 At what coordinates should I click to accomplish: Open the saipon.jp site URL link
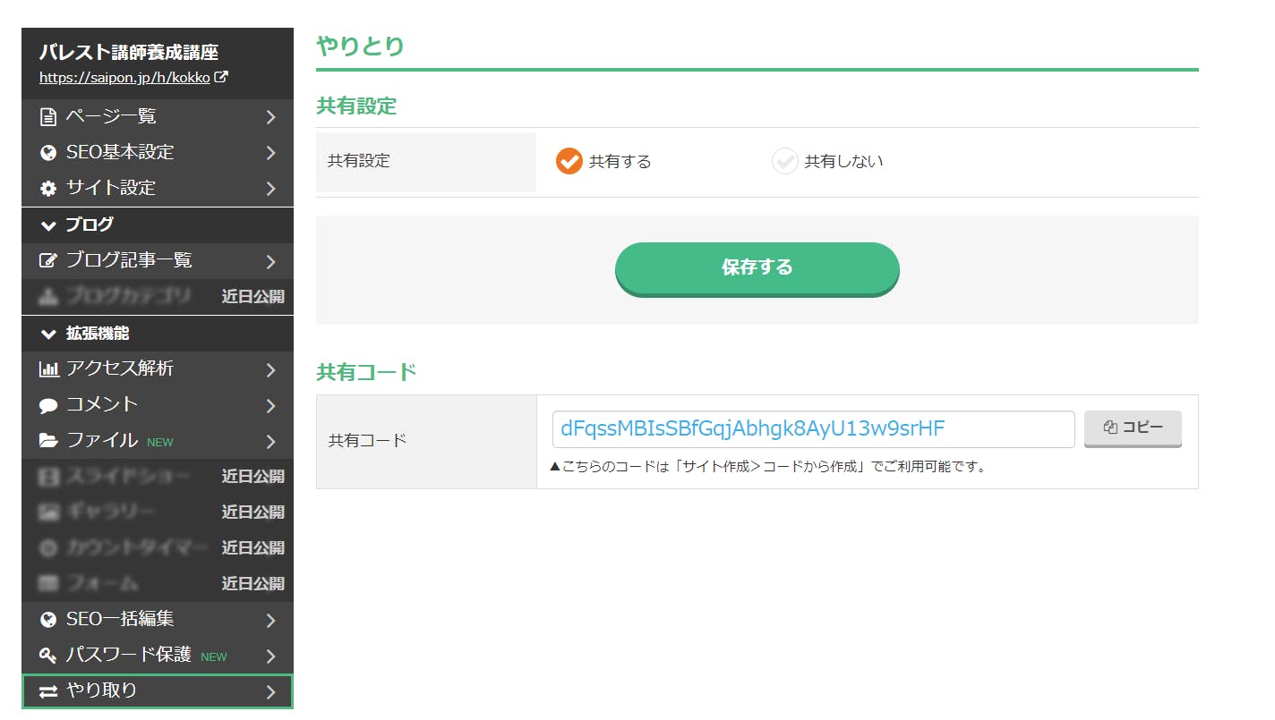(125, 78)
